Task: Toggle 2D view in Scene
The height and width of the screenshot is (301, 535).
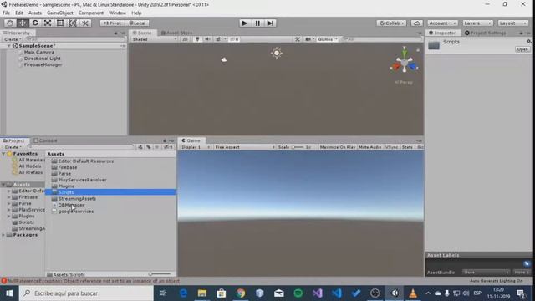Action: pyautogui.click(x=185, y=39)
